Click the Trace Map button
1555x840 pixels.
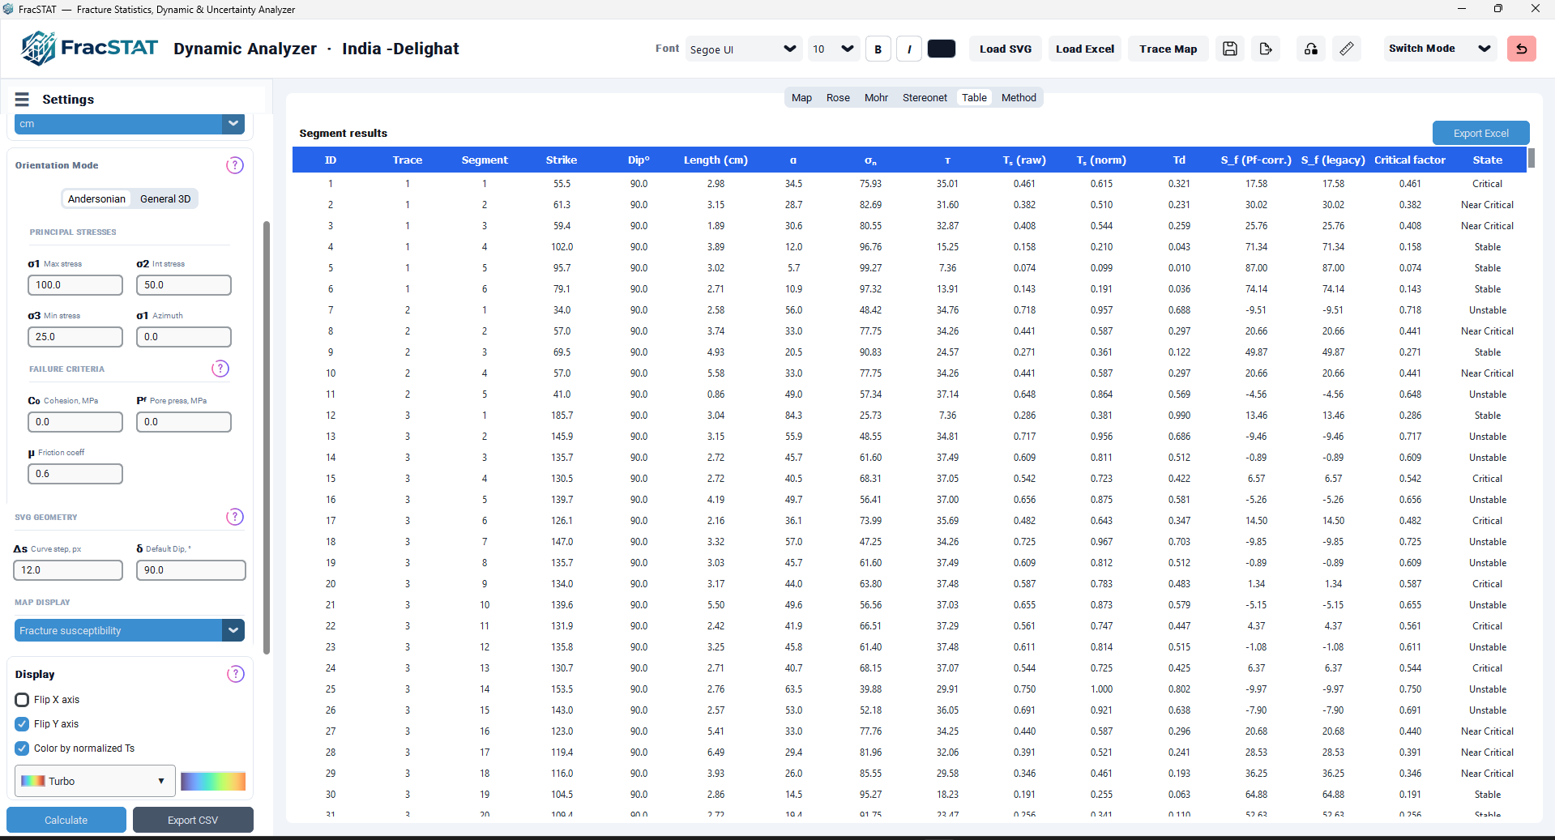(x=1168, y=49)
